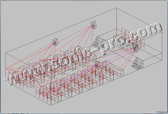Select the loudspeaker on the right side
This screenshot has width=168, height=114.
point(135,48)
